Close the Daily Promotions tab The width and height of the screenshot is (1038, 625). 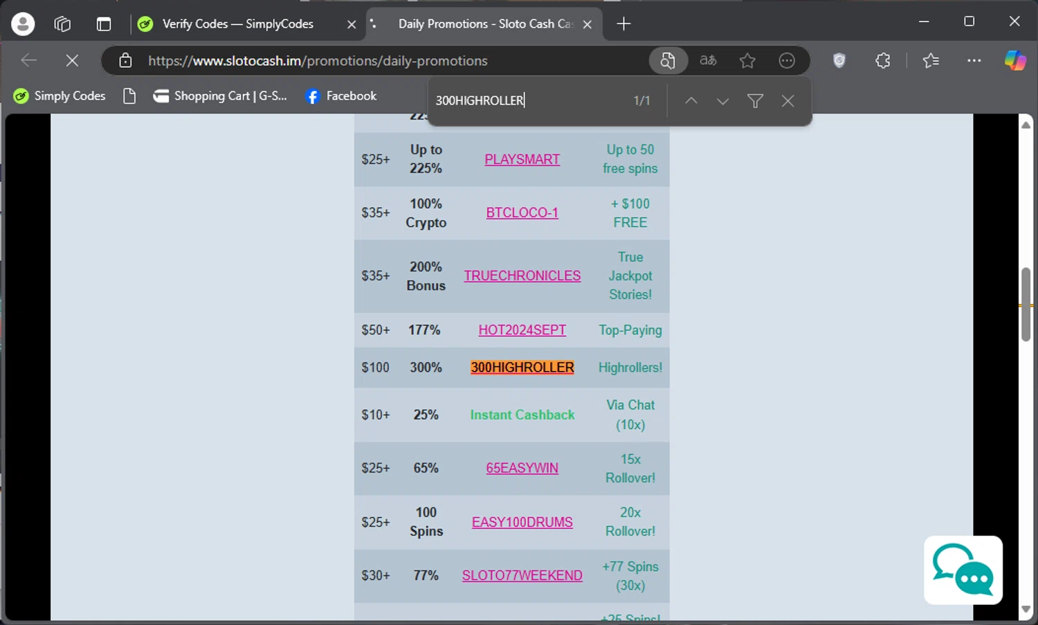coord(588,24)
